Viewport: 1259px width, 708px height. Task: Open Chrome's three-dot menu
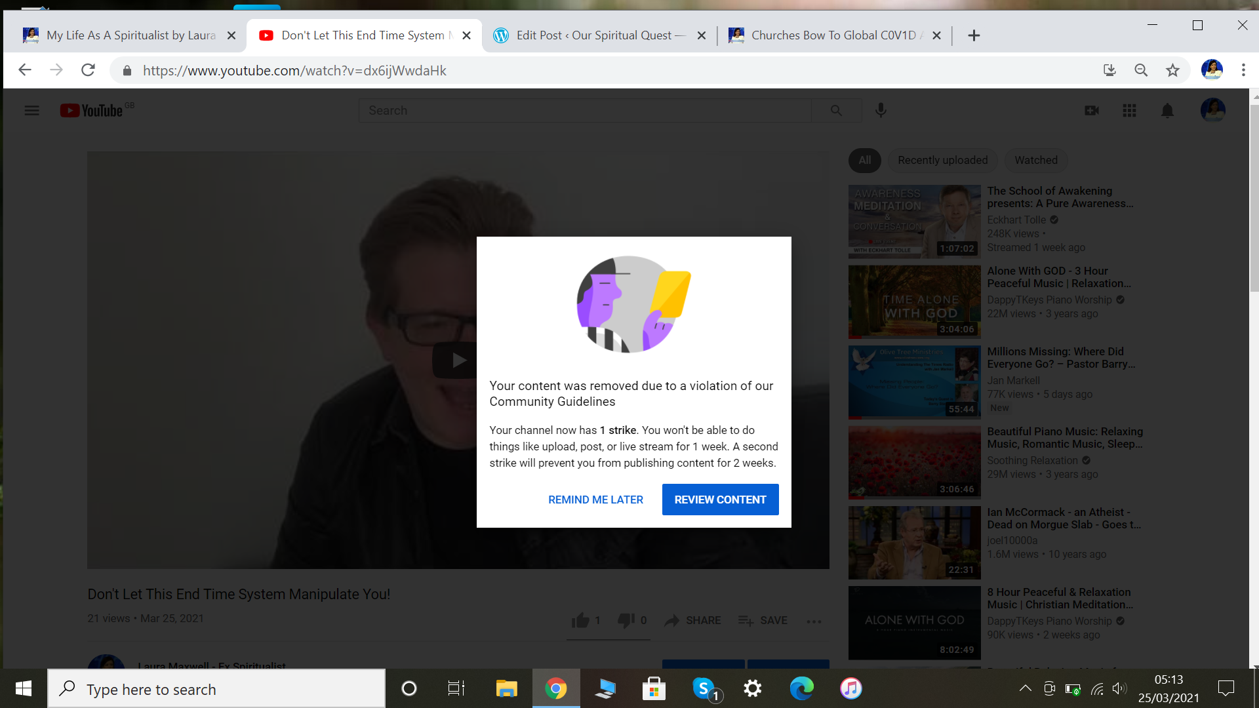point(1243,70)
